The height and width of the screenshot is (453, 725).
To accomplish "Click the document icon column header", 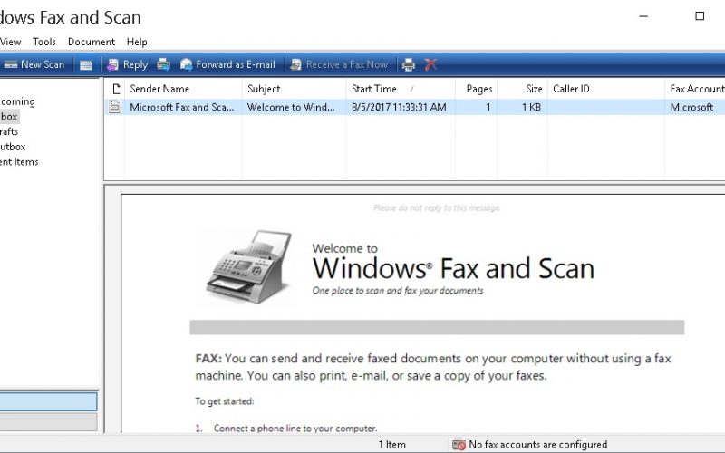I will tap(115, 89).
